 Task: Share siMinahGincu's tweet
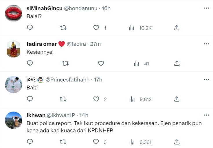coord(177,28)
